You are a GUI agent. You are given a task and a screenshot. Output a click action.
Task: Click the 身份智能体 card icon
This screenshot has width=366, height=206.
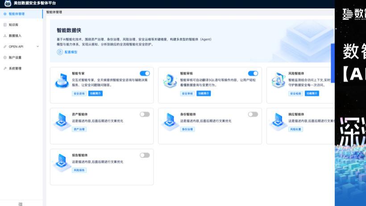pyautogui.click(x=170, y=122)
